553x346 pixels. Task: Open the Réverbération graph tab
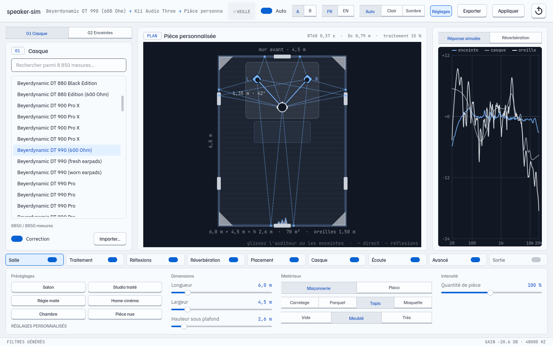516,38
